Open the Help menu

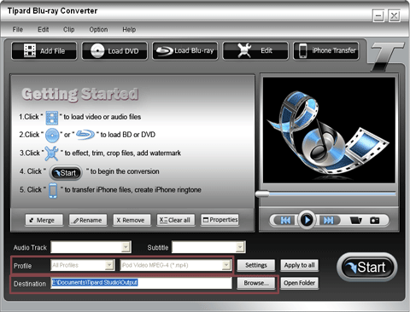tap(129, 30)
